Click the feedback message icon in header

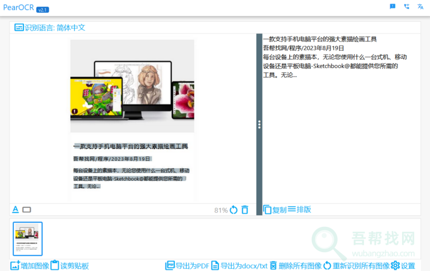coord(392,7)
